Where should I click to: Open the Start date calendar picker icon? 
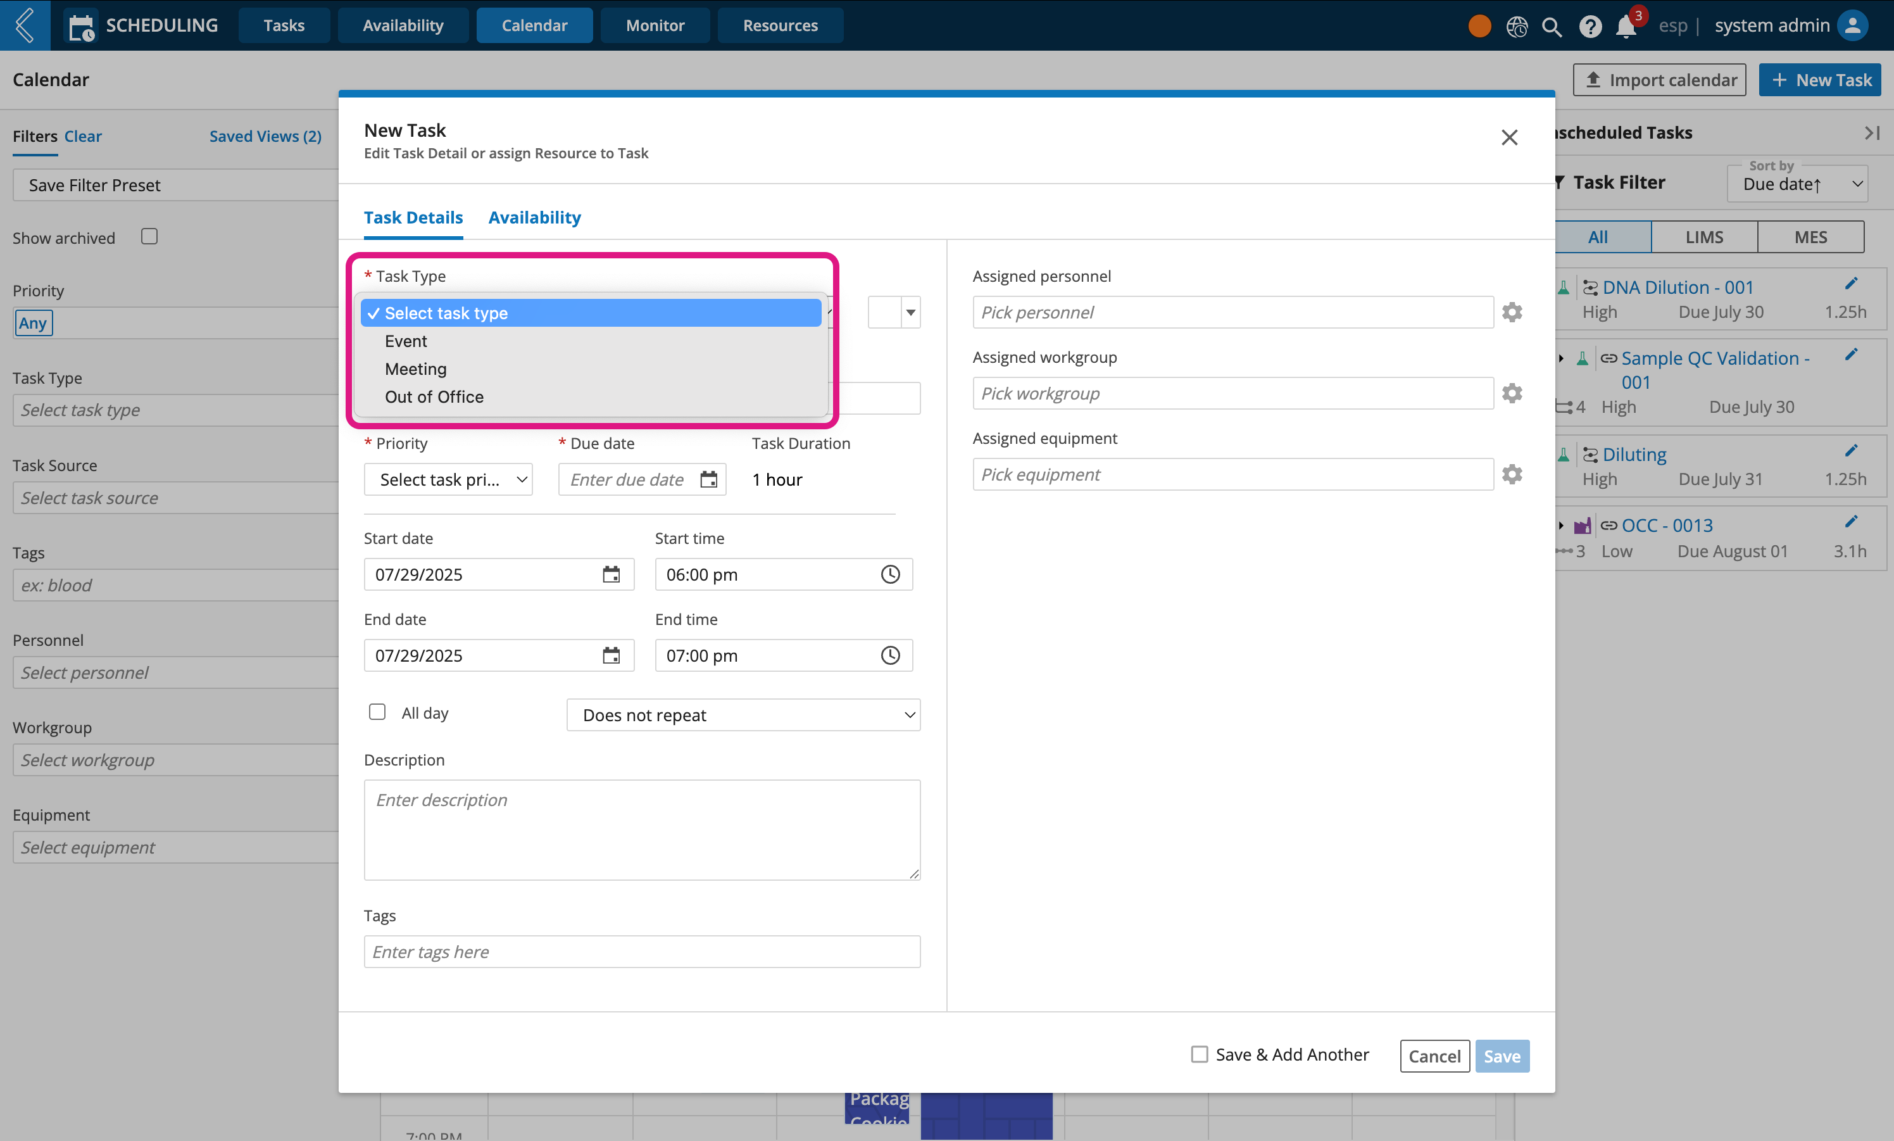[611, 574]
